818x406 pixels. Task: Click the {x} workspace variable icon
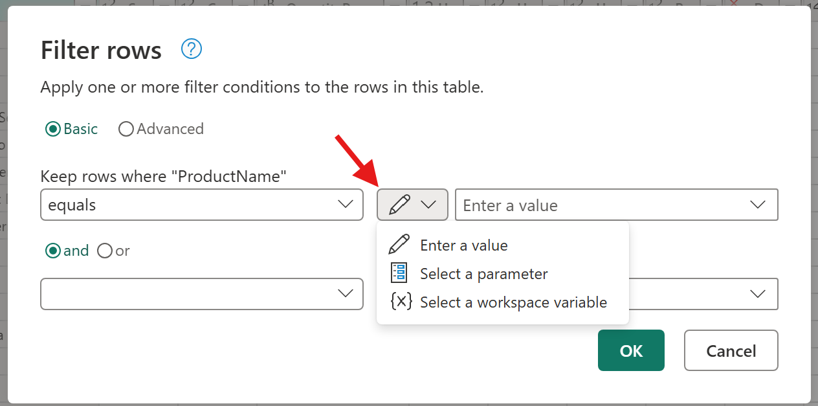[x=400, y=302]
